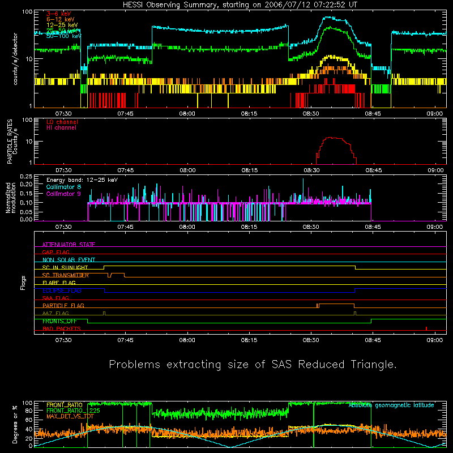Screen dimensions: 453x453
Task: Select the cyan '50-100 keV' legend label
Action: click(x=64, y=36)
